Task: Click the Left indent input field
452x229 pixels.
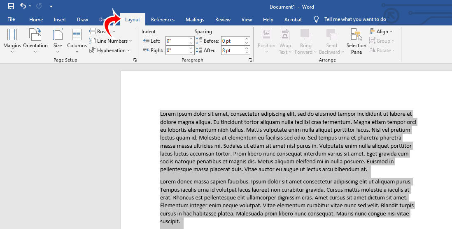Action: tap(177, 41)
